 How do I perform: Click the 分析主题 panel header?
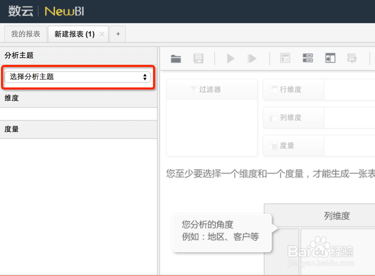click(78, 55)
